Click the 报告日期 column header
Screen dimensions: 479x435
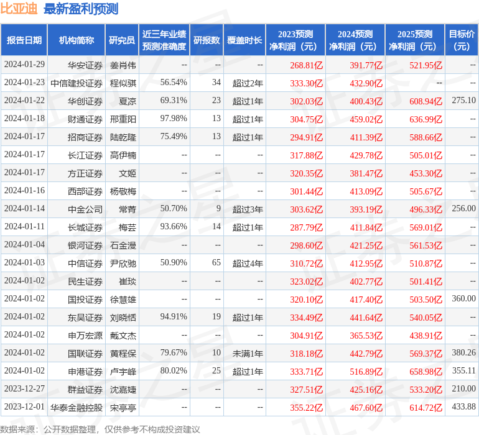24,40
